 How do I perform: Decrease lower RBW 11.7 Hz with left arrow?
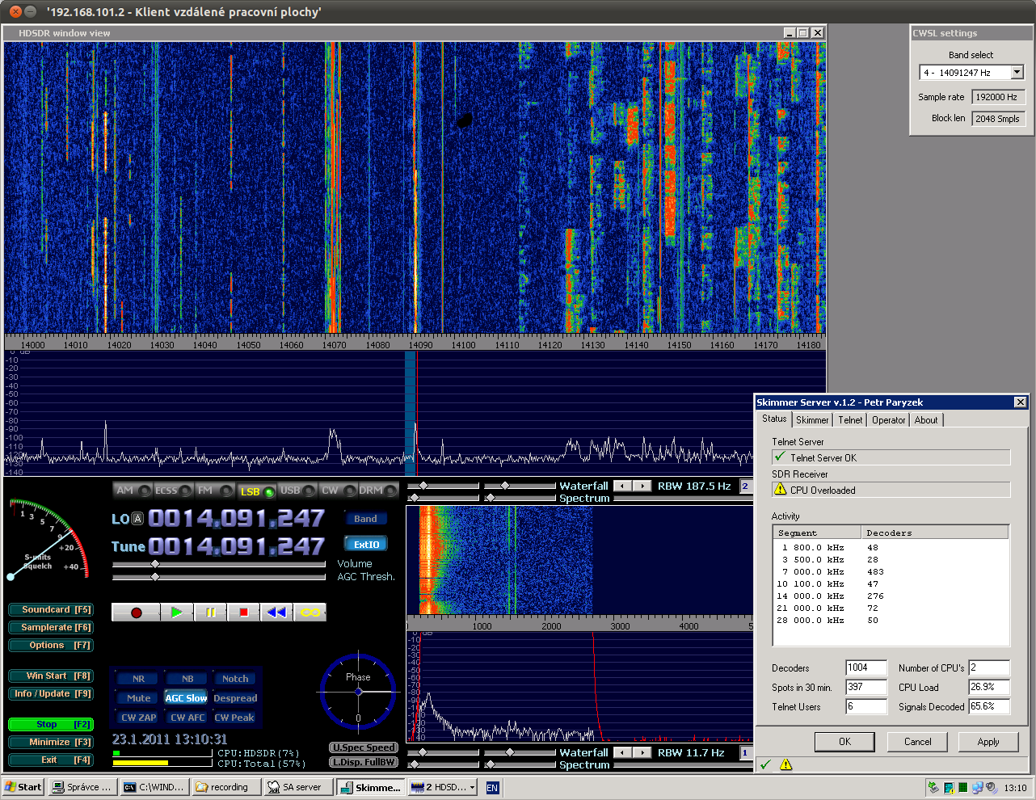(622, 752)
